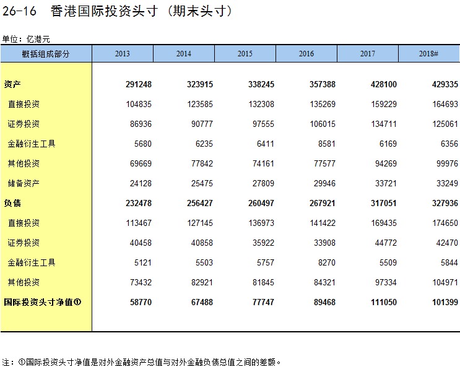
Task: Click liabilities direct investment 113467
Action: pyautogui.click(x=139, y=223)
